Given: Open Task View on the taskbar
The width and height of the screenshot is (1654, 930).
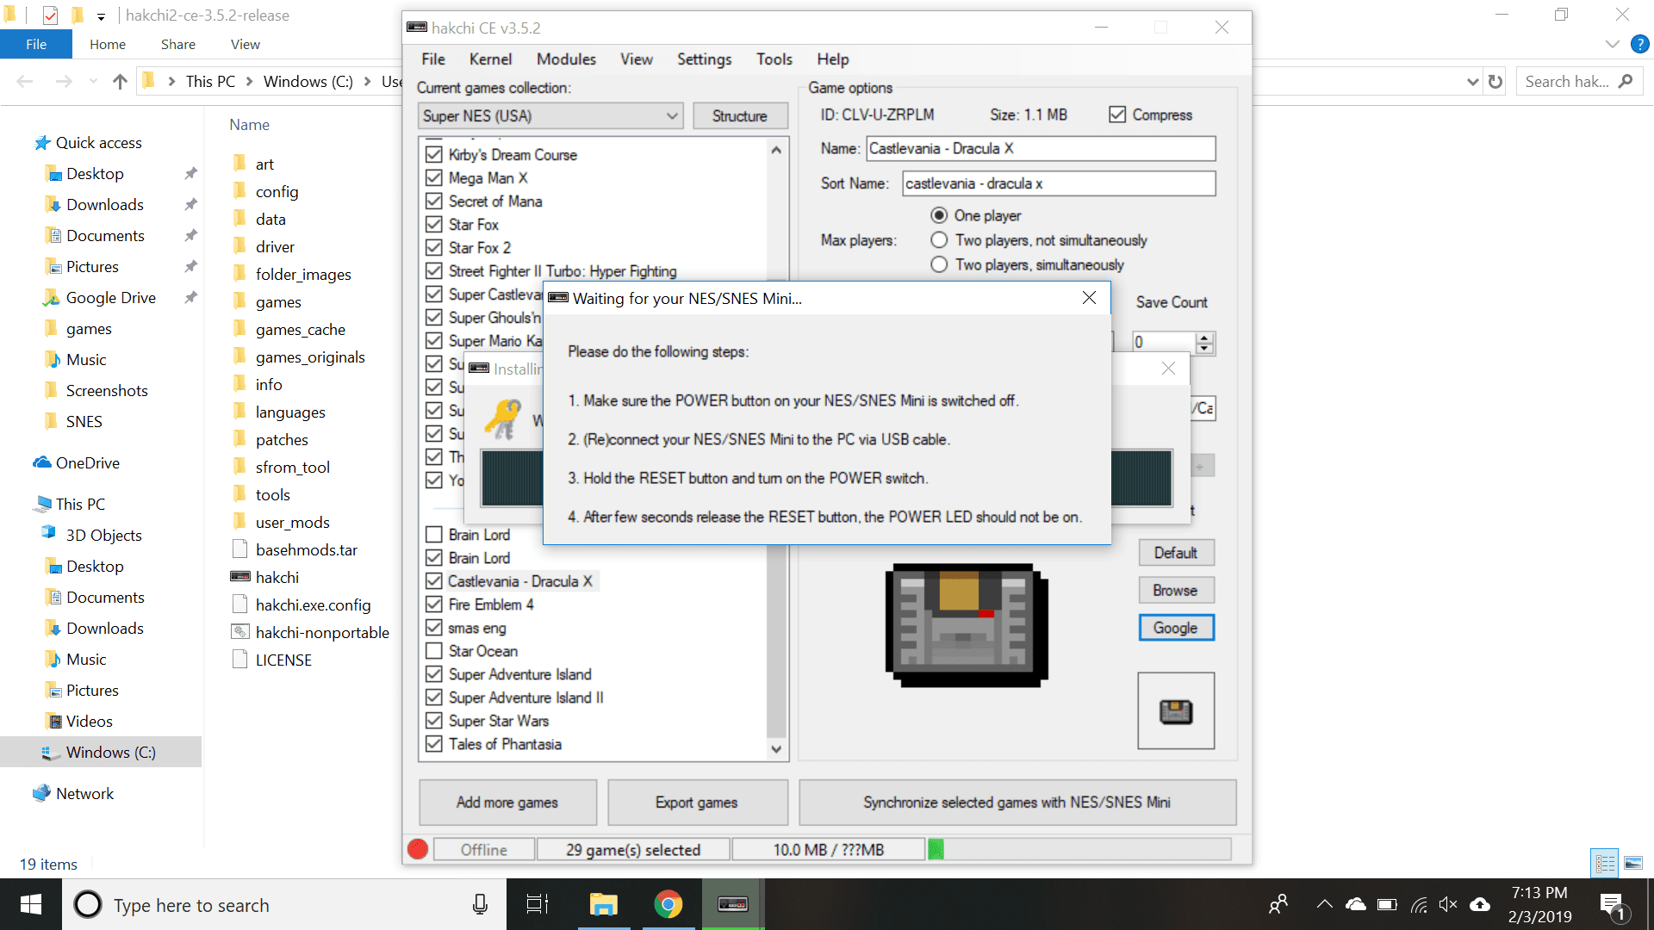Looking at the screenshot, I should click(538, 904).
